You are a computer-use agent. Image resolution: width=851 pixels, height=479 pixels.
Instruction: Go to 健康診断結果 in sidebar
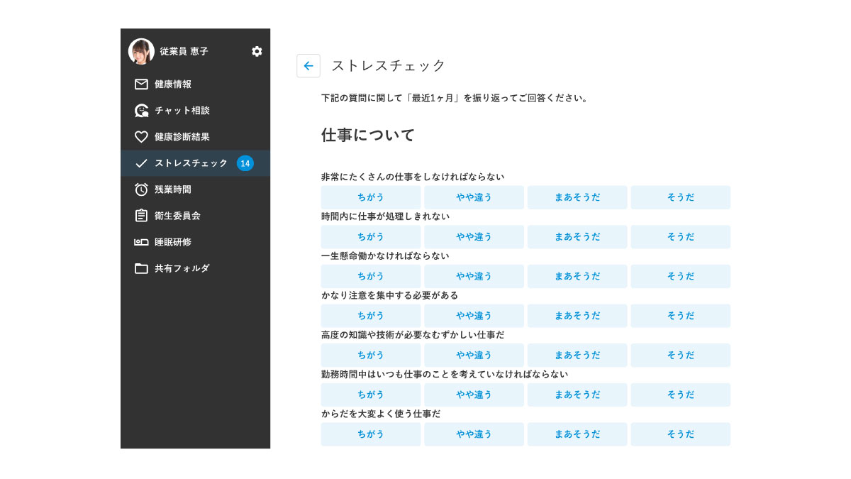(x=195, y=137)
